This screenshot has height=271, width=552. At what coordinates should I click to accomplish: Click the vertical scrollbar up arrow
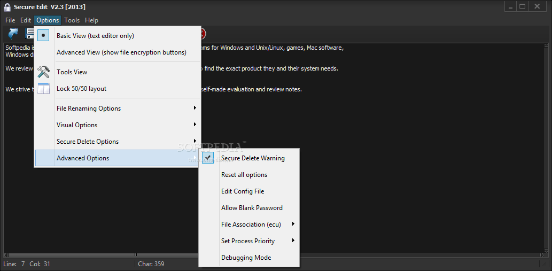tap(546, 46)
